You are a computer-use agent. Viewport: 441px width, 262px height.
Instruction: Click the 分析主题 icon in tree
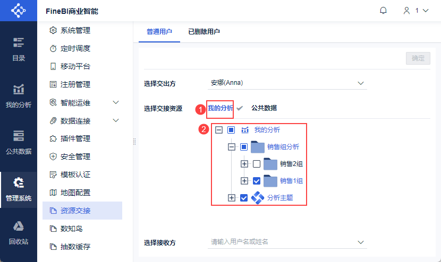(257, 198)
